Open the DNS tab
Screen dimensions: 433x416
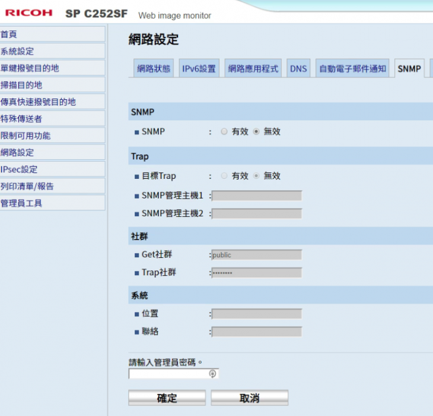[x=298, y=69]
